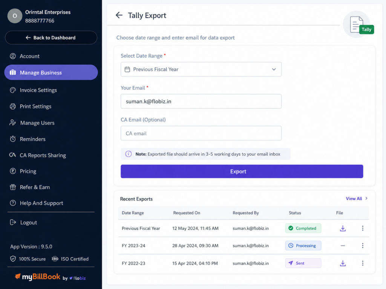Open the Select Date Range dropdown
Viewport: 386px width, 289px height.
(x=201, y=69)
